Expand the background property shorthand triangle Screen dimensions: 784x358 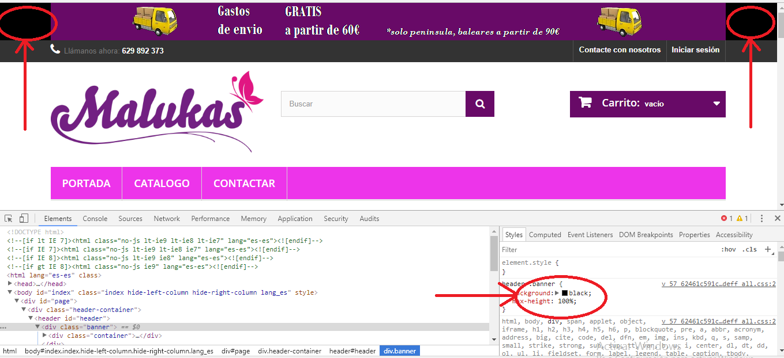(x=557, y=294)
